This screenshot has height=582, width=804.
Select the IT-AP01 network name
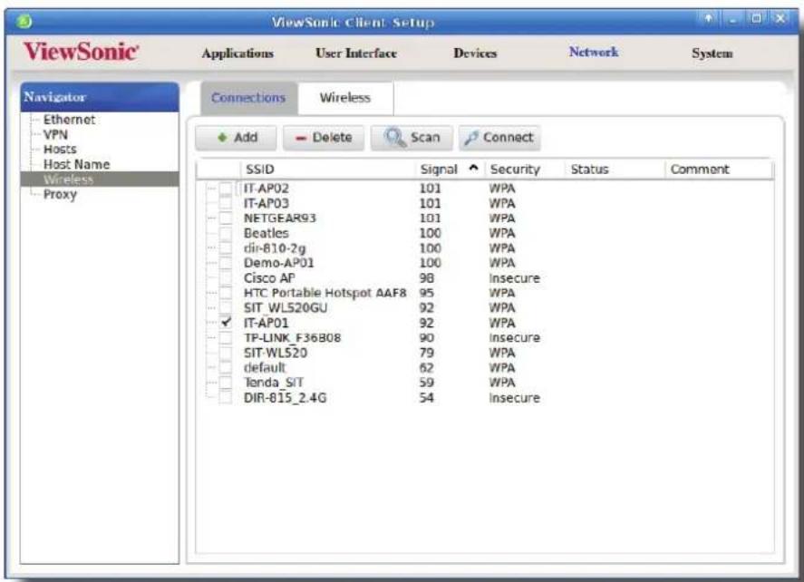tap(266, 323)
